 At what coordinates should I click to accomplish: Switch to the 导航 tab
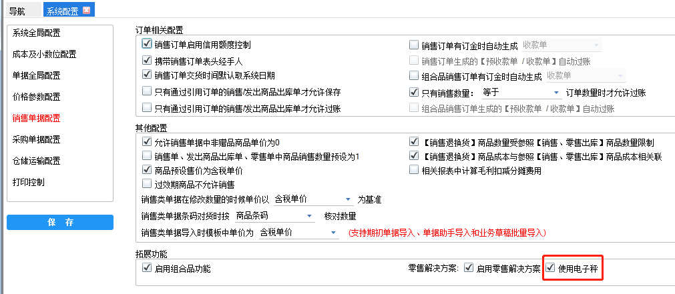[18, 10]
